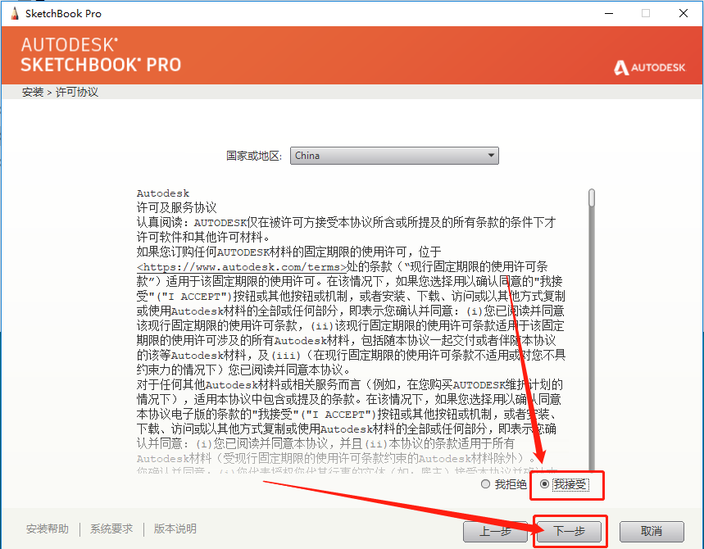Click the license agreement scrollbar thumb
This screenshot has height=549, width=704.
pos(591,199)
